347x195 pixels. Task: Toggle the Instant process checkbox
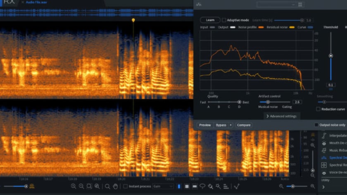126,187
